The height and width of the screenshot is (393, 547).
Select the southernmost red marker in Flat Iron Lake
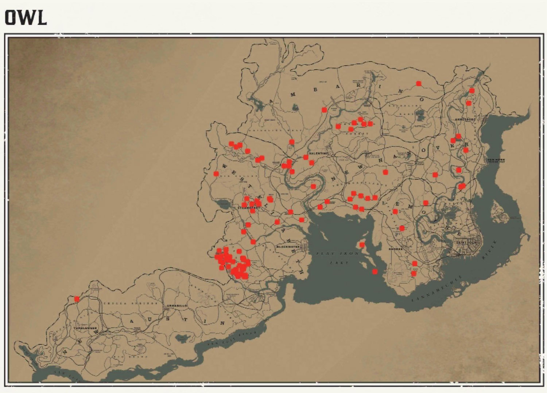tap(375, 271)
